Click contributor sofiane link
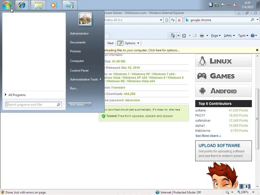260x195 pixels. pyautogui.click(x=200, y=110)
